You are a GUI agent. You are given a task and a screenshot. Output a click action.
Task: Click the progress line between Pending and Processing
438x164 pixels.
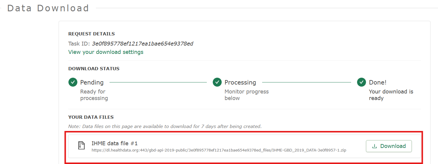tap(158, 82)
